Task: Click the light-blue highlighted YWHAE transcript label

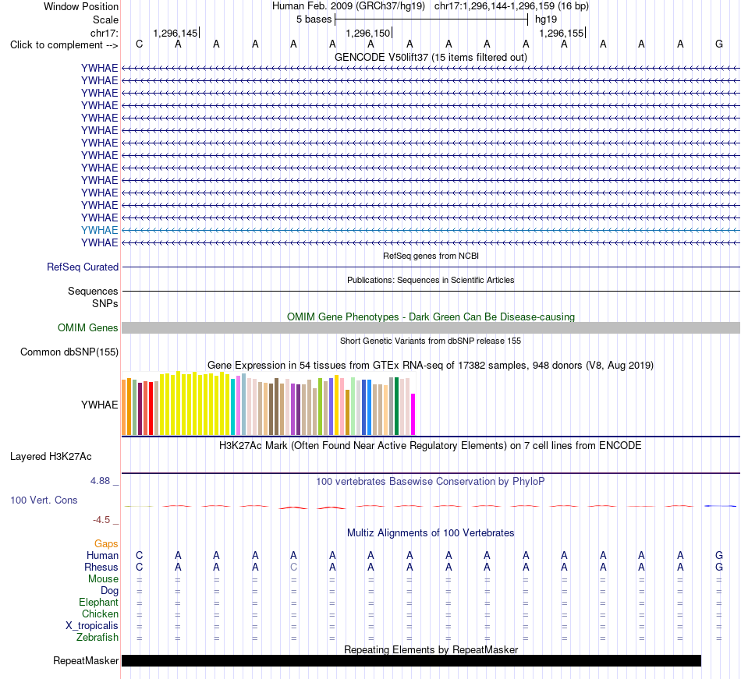Action: pos(99,230)
